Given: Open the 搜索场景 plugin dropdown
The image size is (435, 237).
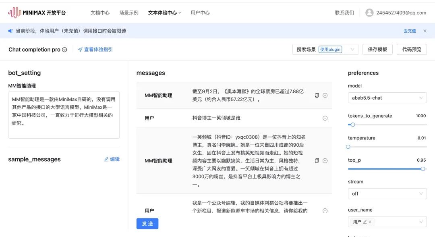Looking at the screenshot, I should coord(325,50).
